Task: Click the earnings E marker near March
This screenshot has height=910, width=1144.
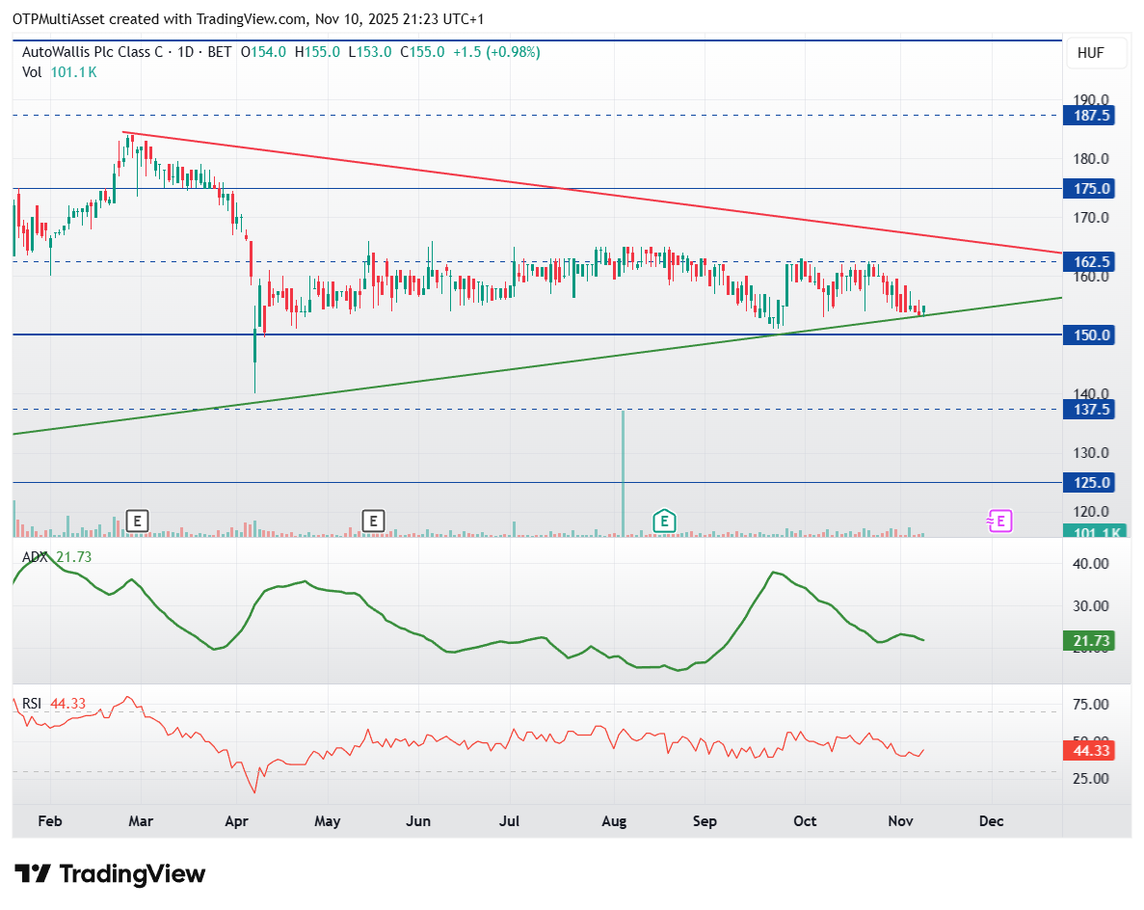Action: click(138, 522)
